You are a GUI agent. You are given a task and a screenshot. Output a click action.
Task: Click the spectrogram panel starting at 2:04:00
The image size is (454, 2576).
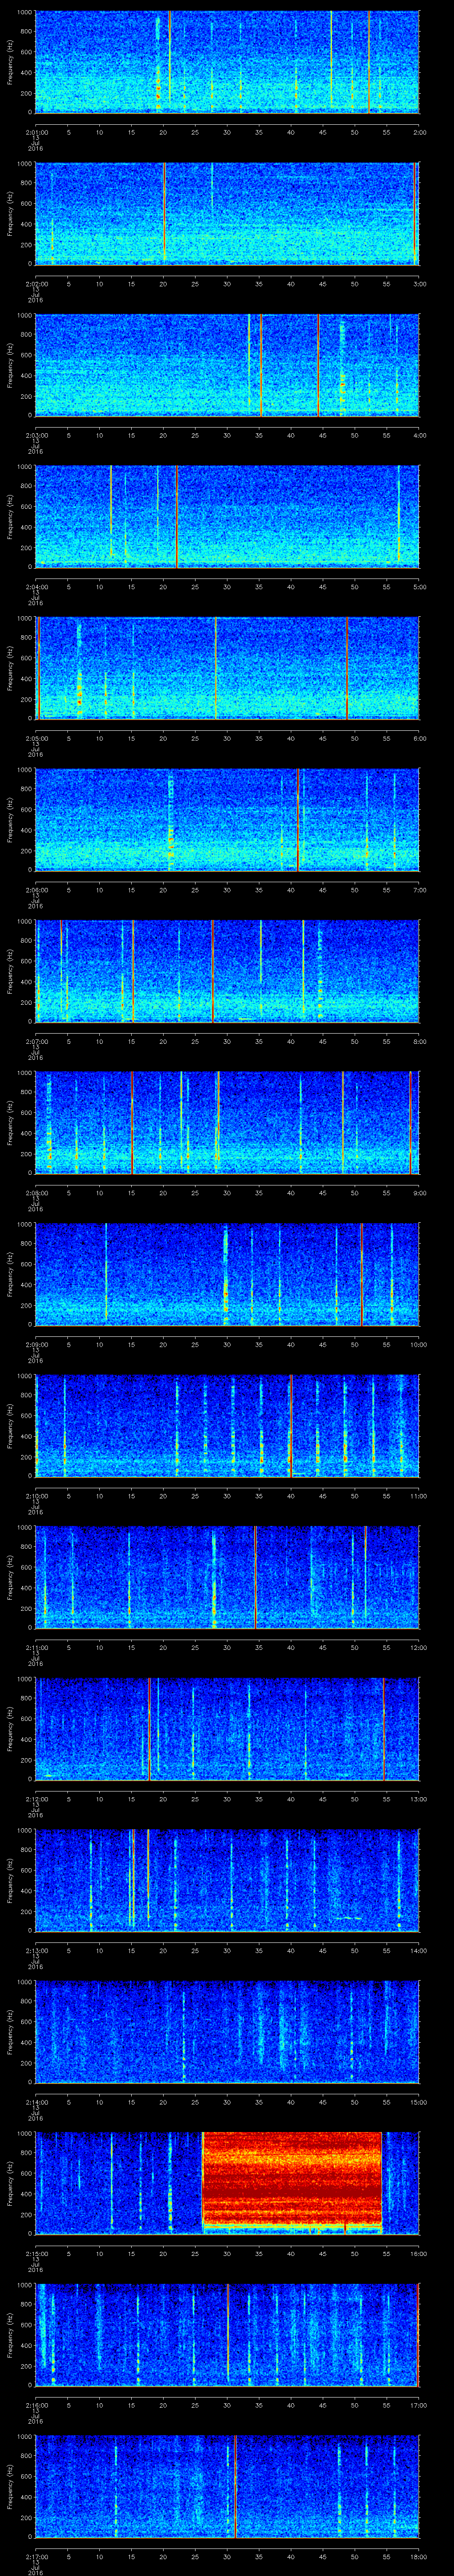[227, 517]
